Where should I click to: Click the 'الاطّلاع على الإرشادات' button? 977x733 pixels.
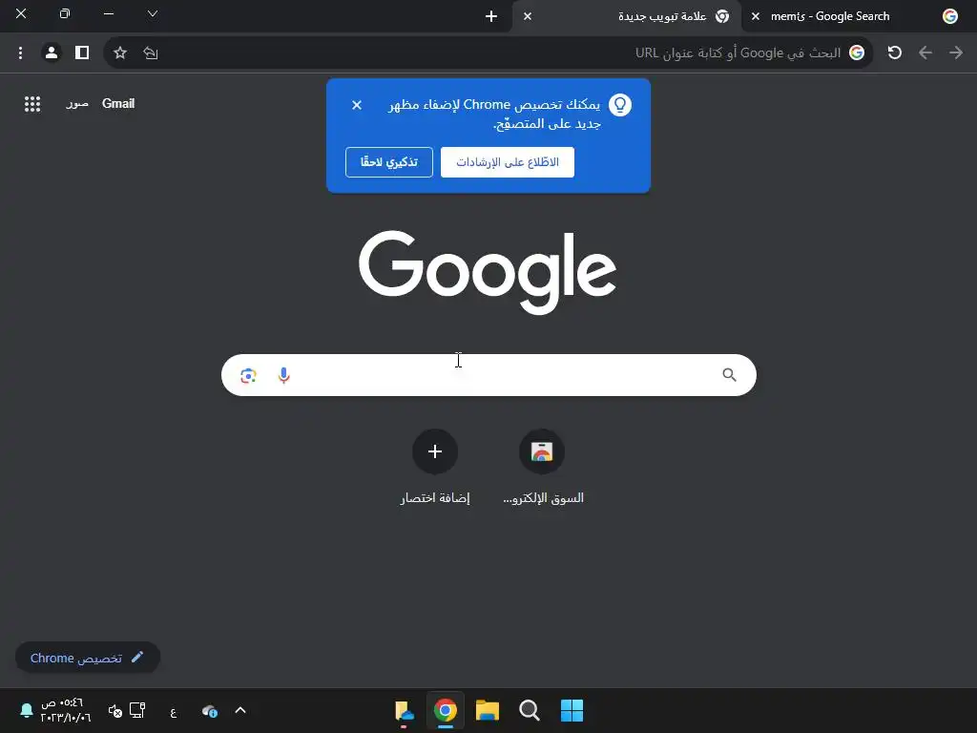pos(508,162)
